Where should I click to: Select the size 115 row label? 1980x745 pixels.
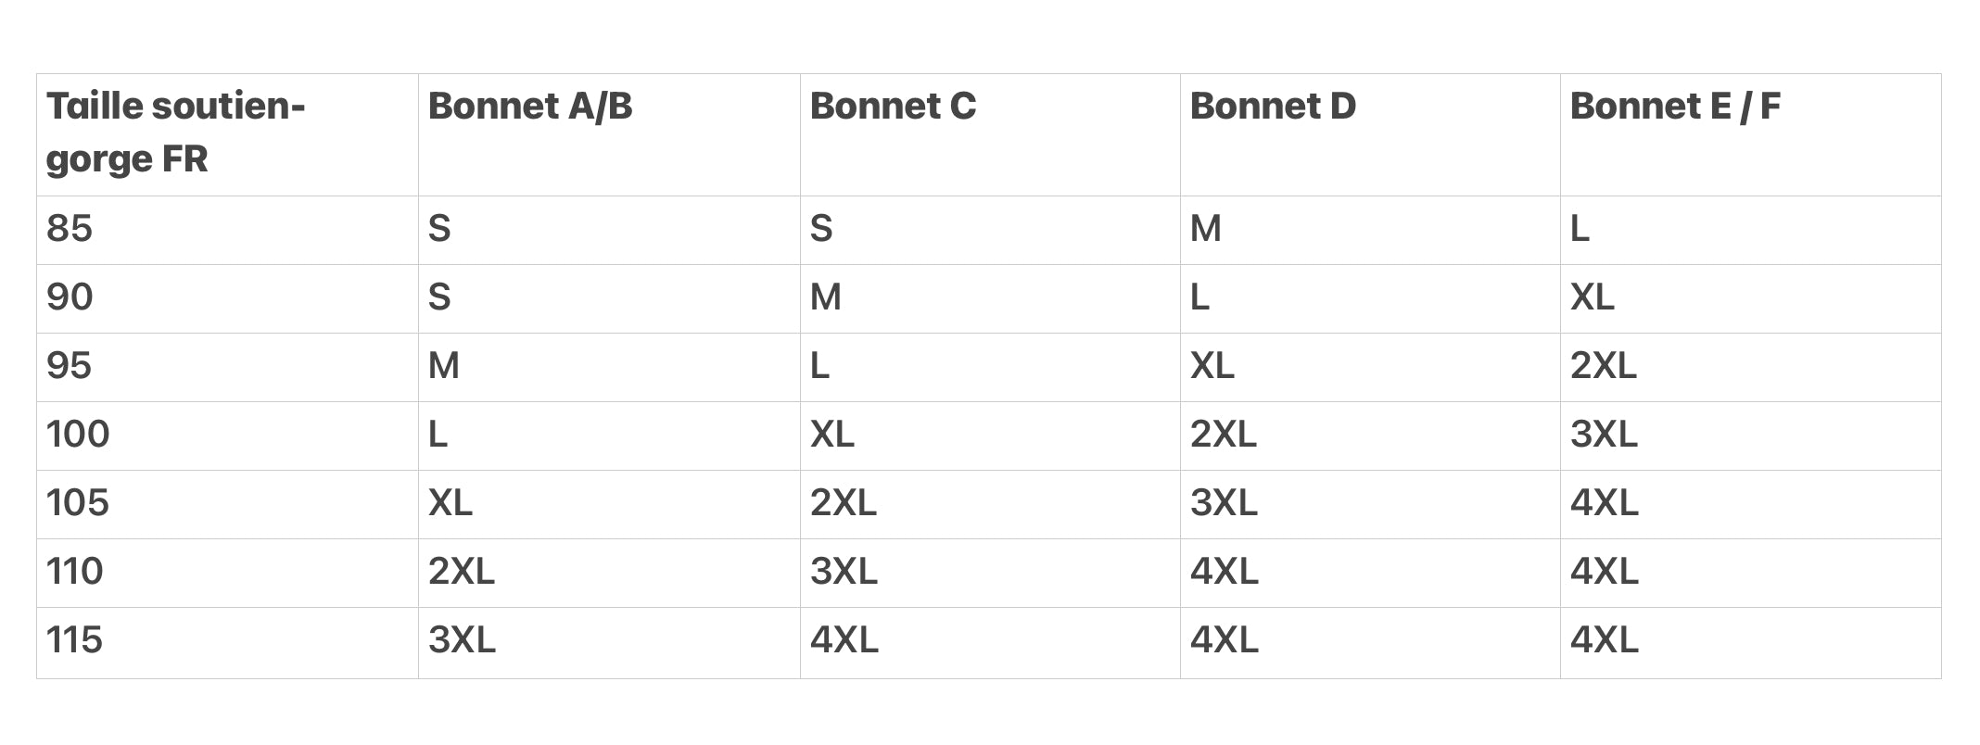click(x=75, y=640)
